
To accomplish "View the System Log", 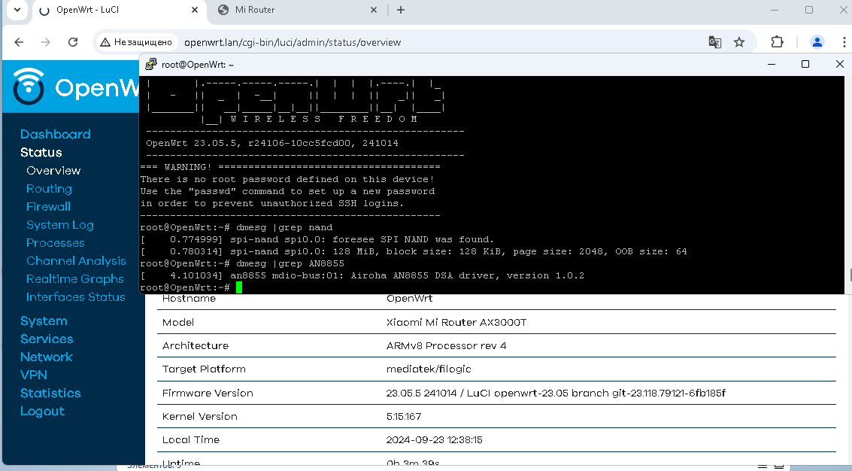I will point(59,225).
